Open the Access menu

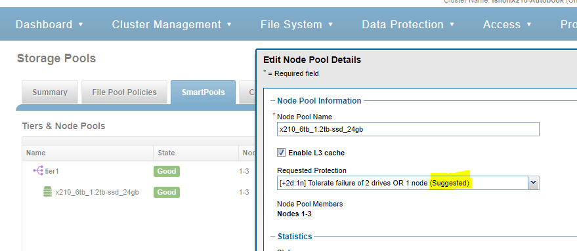[x=507, y=25]
